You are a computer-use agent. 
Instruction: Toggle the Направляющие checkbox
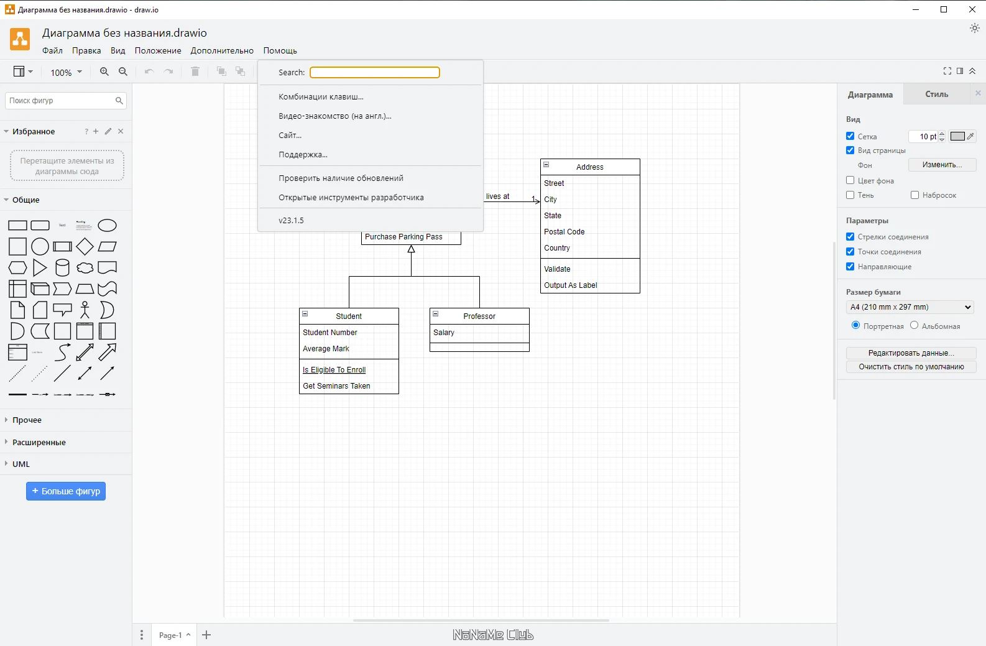[x=850, y=266]
